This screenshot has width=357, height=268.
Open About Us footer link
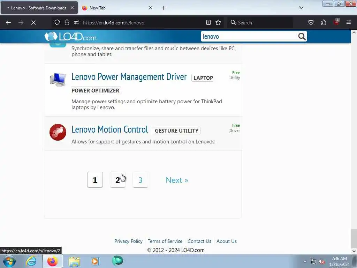click(x=227, y=241)
